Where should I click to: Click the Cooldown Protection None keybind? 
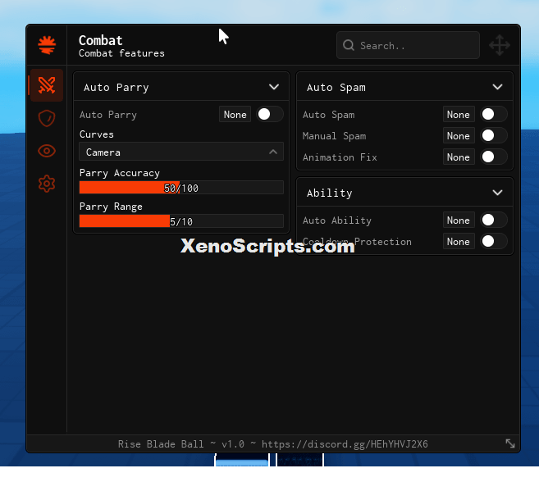[459, 241]
